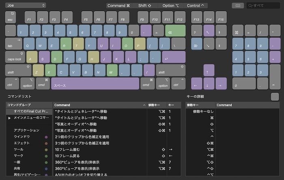Open the Joe command set dropdown
Viewport: 284px width, 180px height.
26,5
